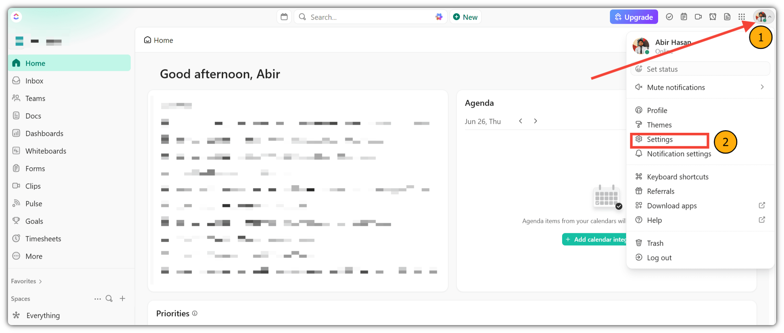The width and height of the screenshot is (784, 333).
Task: Open the nine-dot apps grid icon
Action: pyautogui.click(x=742, y=17)
